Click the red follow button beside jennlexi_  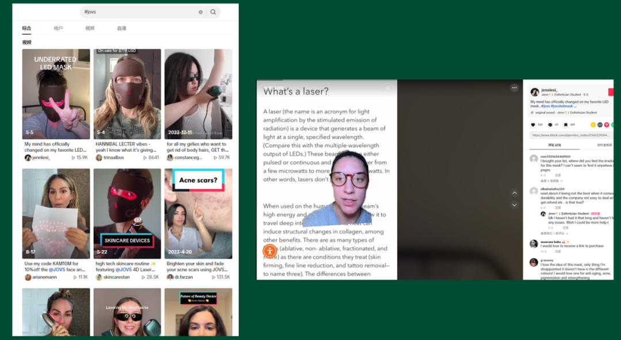pyautogui.click(x=611, y=92)
